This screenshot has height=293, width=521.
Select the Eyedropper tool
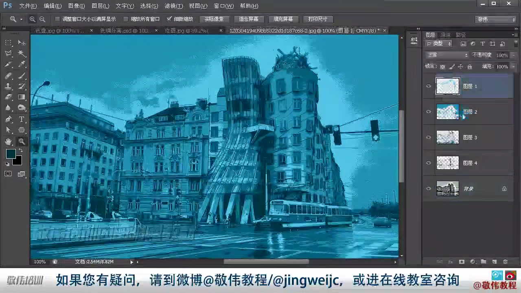point(22,64)
